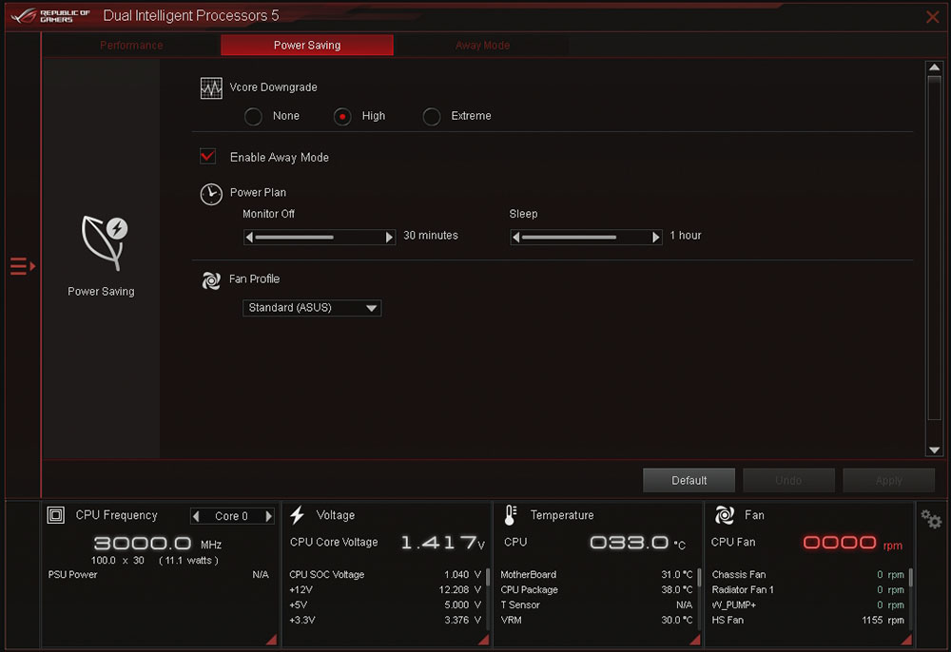Image resolution: width=951 pixels, height=652 pixels.
Task: Toggle the Enable Away Mode checkbox
Action: [208, 156]
